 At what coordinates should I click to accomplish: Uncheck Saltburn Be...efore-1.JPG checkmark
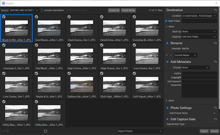click(69, 73)
